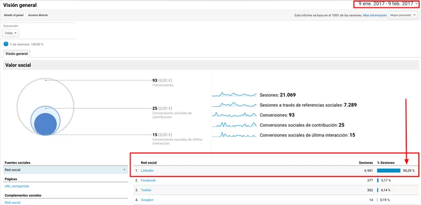Click the 302 sessions value for Twitter
The height and width of the screenshot is (205, 421).
click(x=370, y=190)
